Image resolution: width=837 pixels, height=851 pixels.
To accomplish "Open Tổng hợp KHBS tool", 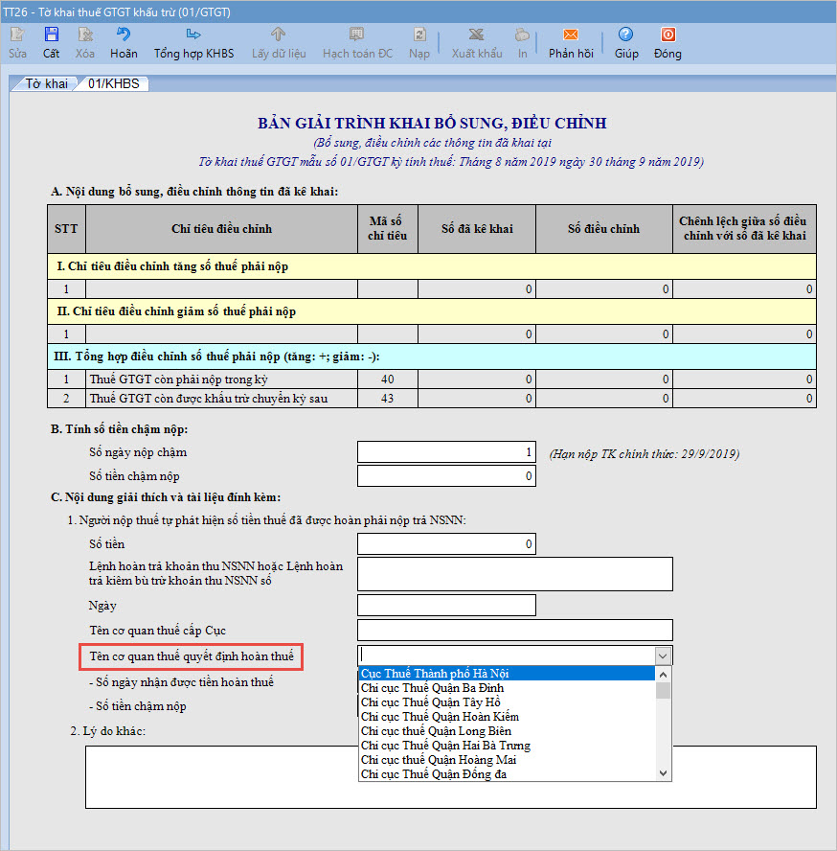I will [193, 36].
